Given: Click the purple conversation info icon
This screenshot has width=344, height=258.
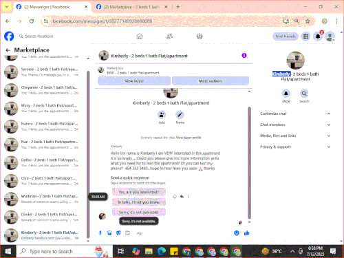Looking at the screenshot, I should pyautogui.click(x=244, y=56).
